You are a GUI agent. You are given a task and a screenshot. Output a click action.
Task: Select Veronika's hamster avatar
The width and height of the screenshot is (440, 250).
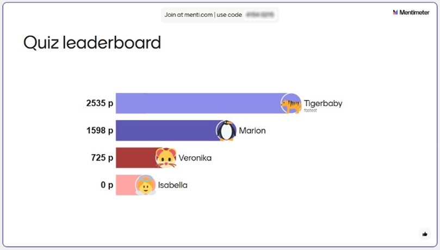pos(166,158)
